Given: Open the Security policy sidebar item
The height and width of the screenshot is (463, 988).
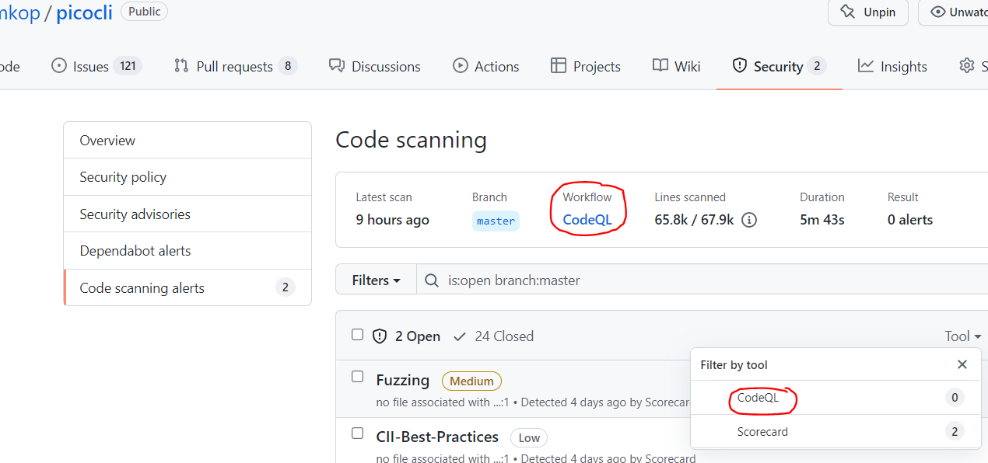Looking at the screenshot, I should (123, 177).
